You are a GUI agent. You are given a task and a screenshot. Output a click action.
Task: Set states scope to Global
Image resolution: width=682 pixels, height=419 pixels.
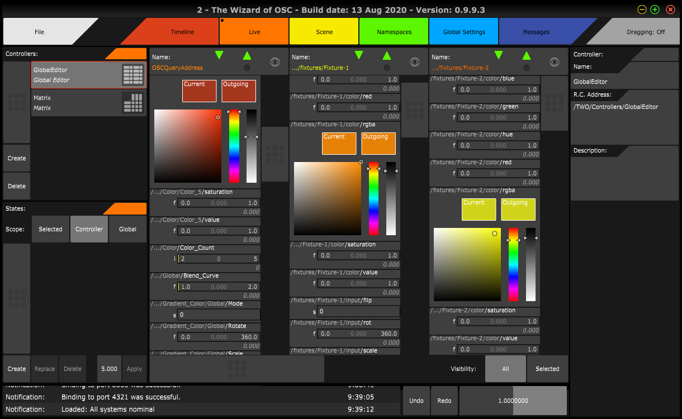click(127, 229)
